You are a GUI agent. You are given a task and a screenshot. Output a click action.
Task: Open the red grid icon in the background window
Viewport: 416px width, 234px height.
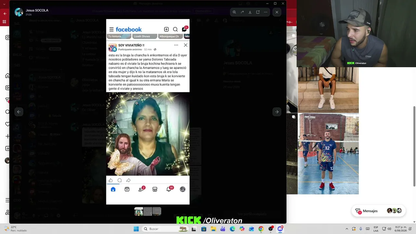pos(4,22)
